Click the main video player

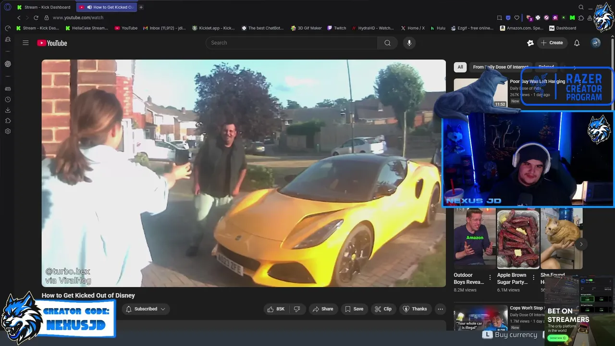244,173
